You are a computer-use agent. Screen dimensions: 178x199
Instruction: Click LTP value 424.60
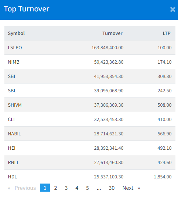164,163
